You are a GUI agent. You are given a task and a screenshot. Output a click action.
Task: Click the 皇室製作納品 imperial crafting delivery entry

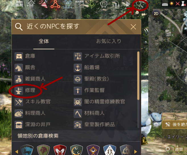click(94, 125)
